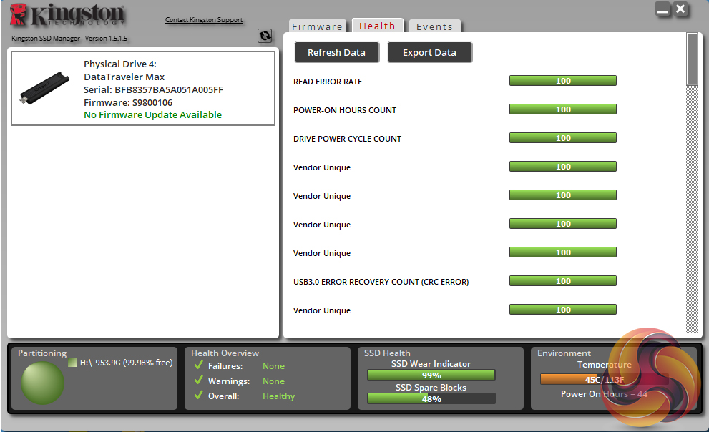Image resolution: width=709 pixels, height=432 pixels.
Task: Click the READ ERROR RATE value bar
Action: [563, 81]
